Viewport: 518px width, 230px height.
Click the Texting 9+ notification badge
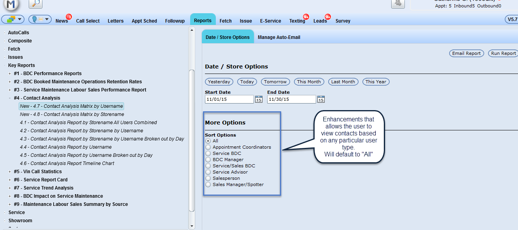click(x=306, y=17)
